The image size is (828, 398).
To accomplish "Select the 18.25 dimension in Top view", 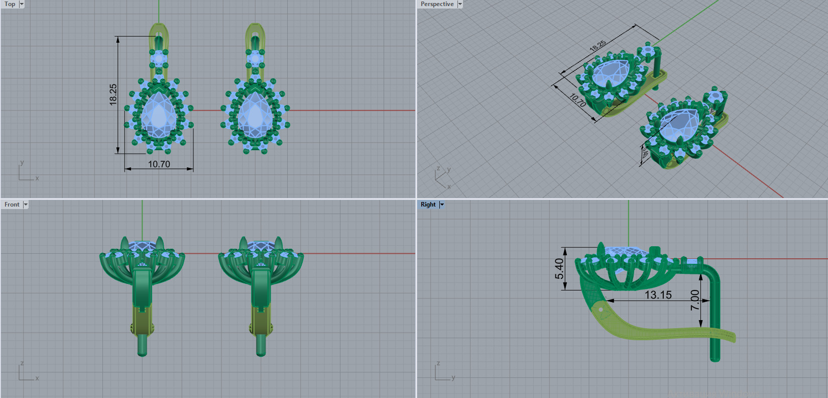I will point(113,94).
